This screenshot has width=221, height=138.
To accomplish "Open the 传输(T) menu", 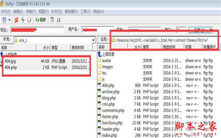I will click(31, 11).
